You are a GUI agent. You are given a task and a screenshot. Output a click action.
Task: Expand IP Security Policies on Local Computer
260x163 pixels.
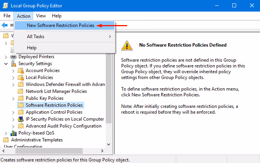click(x=13, y=119)
